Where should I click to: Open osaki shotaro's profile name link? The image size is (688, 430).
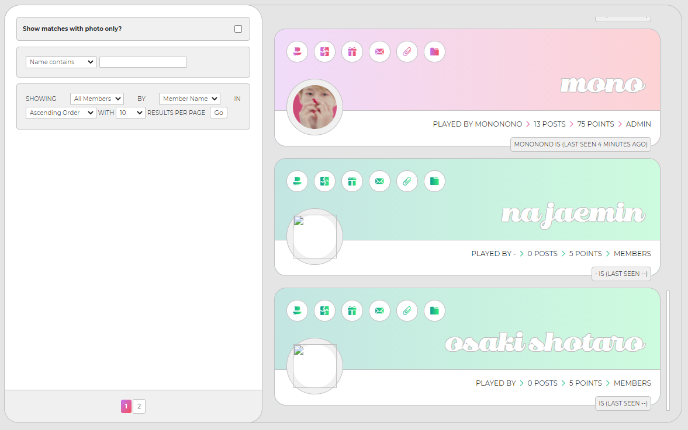coord(545,342)
